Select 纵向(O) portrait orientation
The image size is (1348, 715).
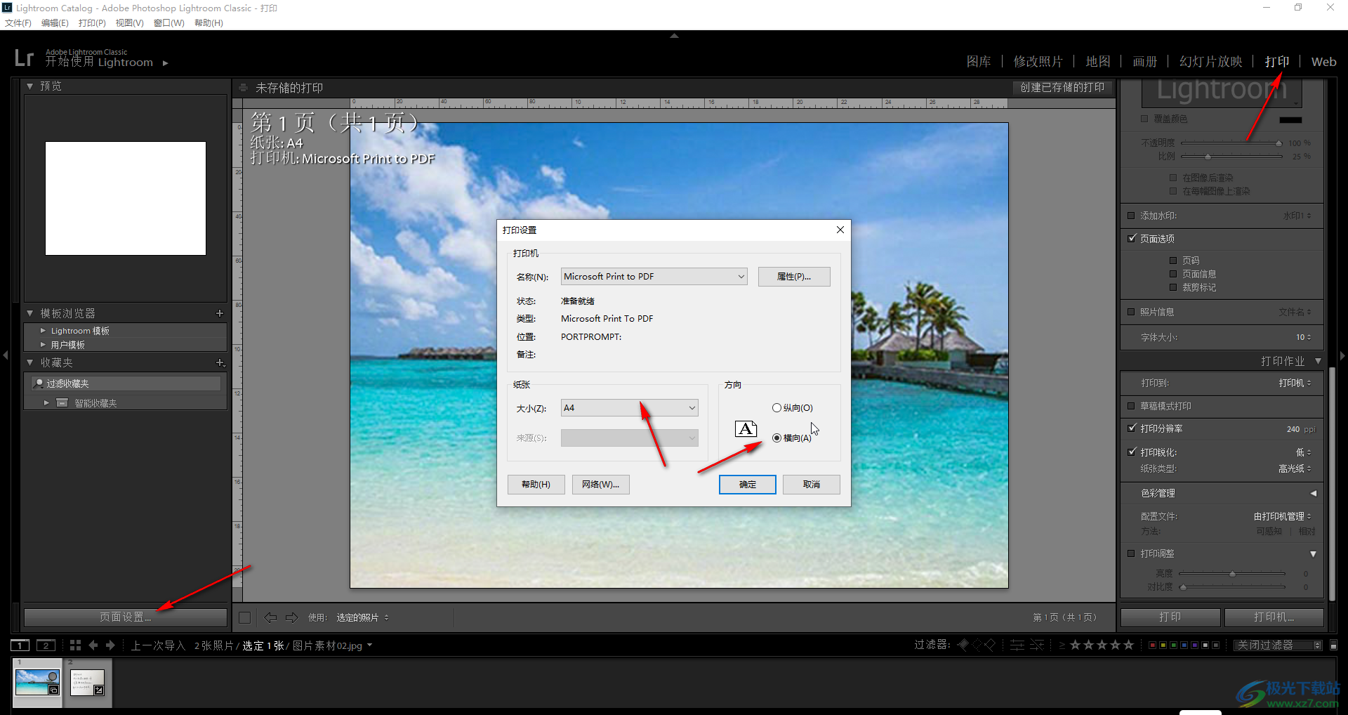tap(777, 407)
